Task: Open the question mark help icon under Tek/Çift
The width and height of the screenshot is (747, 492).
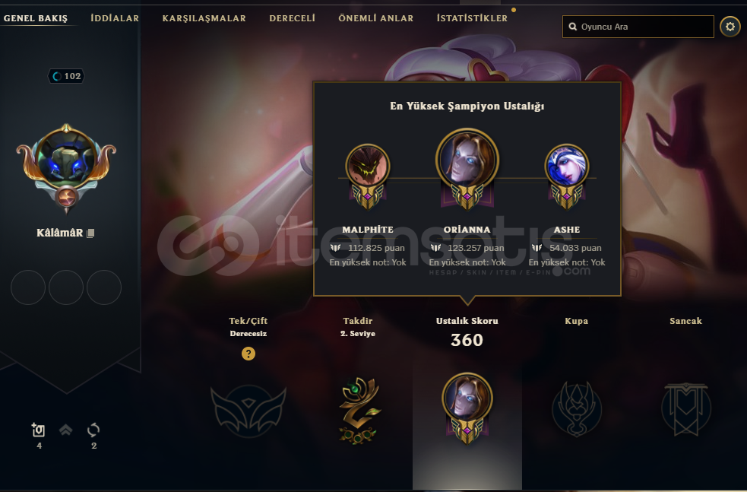Action: [248, 354]
